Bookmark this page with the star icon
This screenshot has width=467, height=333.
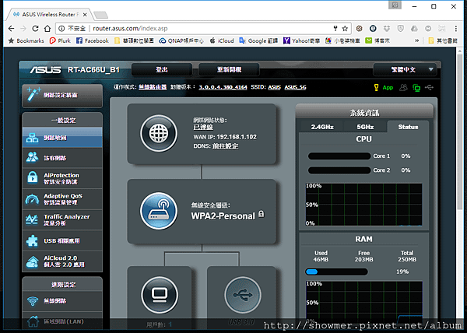point(345,29)
